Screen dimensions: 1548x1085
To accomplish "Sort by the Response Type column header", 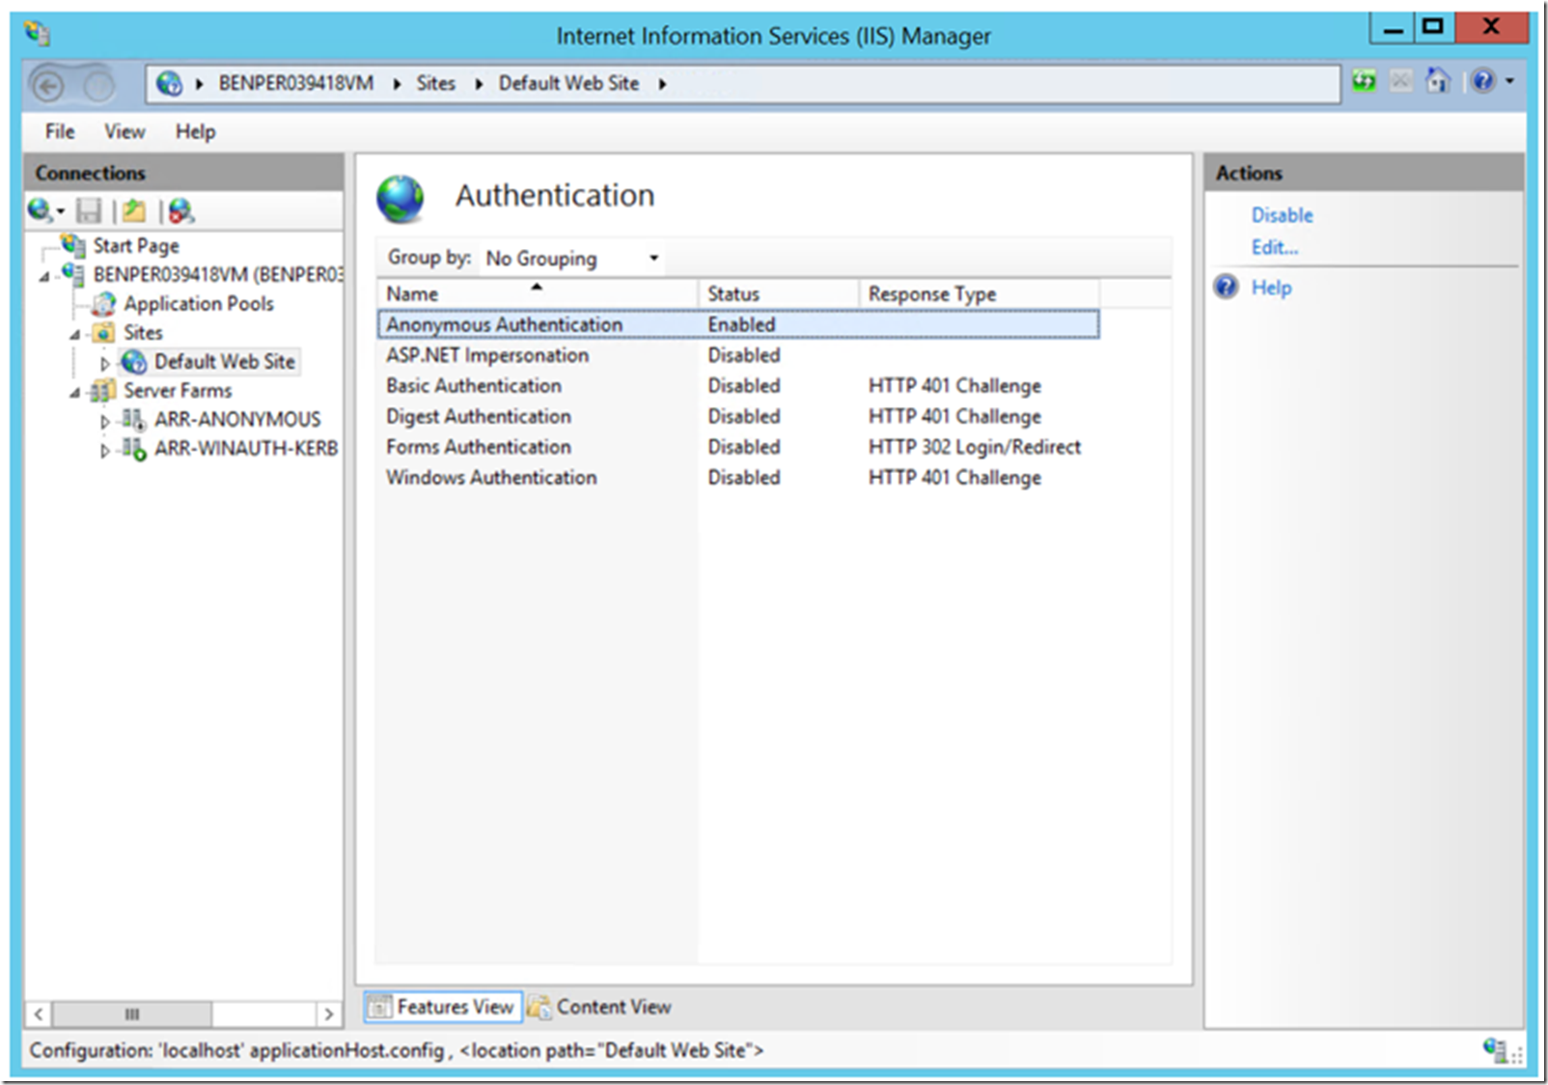I will click(x=979, y=293).
